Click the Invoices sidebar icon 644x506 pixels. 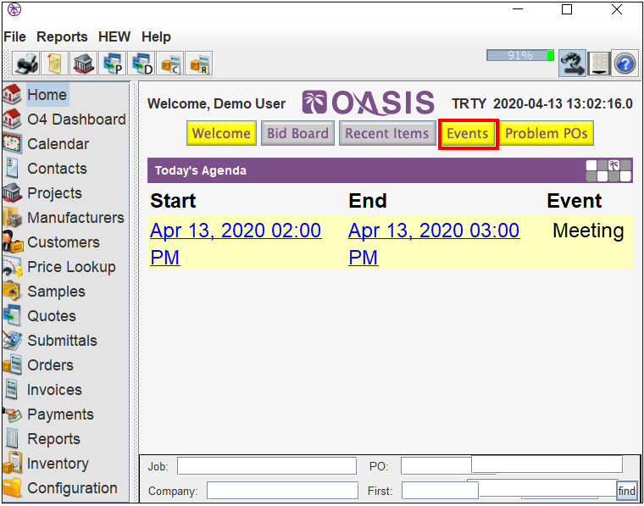coord(12,390)
